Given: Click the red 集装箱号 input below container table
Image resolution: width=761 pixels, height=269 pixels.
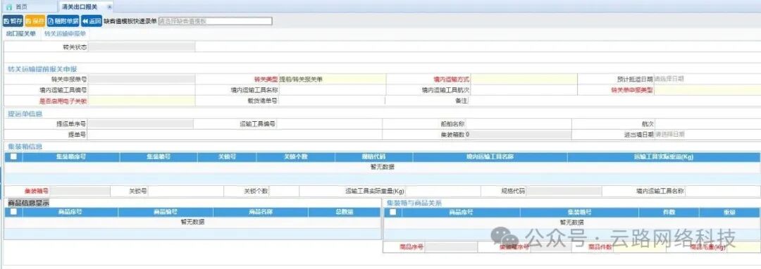Looking at the screenshot, I should tap(80, 191).
